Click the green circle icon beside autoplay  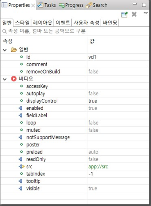click(21, 94)
